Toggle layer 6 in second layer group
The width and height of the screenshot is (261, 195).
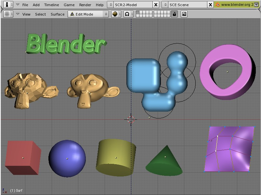(x=155, y=12)
